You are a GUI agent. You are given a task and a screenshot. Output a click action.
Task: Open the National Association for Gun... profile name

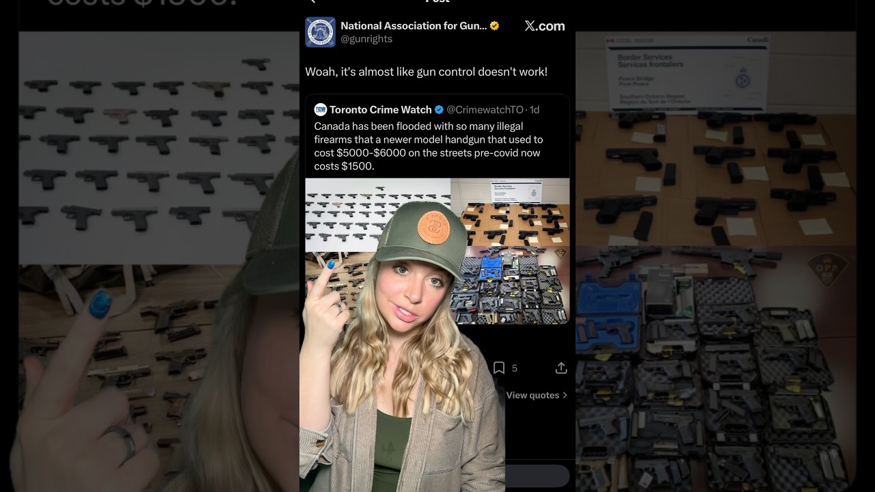coord(414,26)
